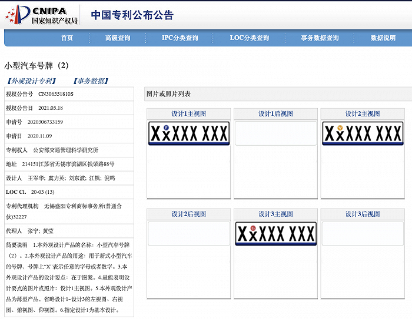Open the 设计3后视图 title link
The image size is (412, 319).
point(363,214)
